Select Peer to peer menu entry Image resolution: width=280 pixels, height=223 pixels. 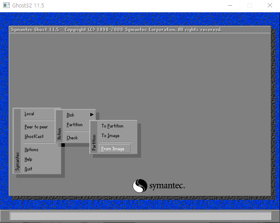[36, 127]
